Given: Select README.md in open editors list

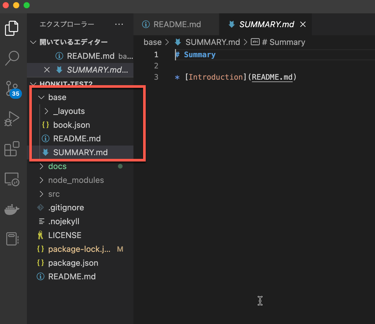Looking at the screenshot, I should point(80,56).
